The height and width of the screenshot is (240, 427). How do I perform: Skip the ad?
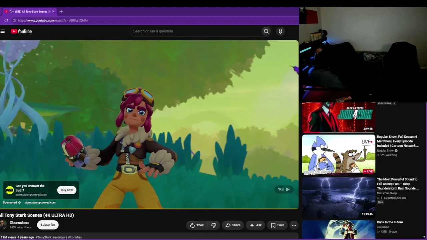(284, 189)
